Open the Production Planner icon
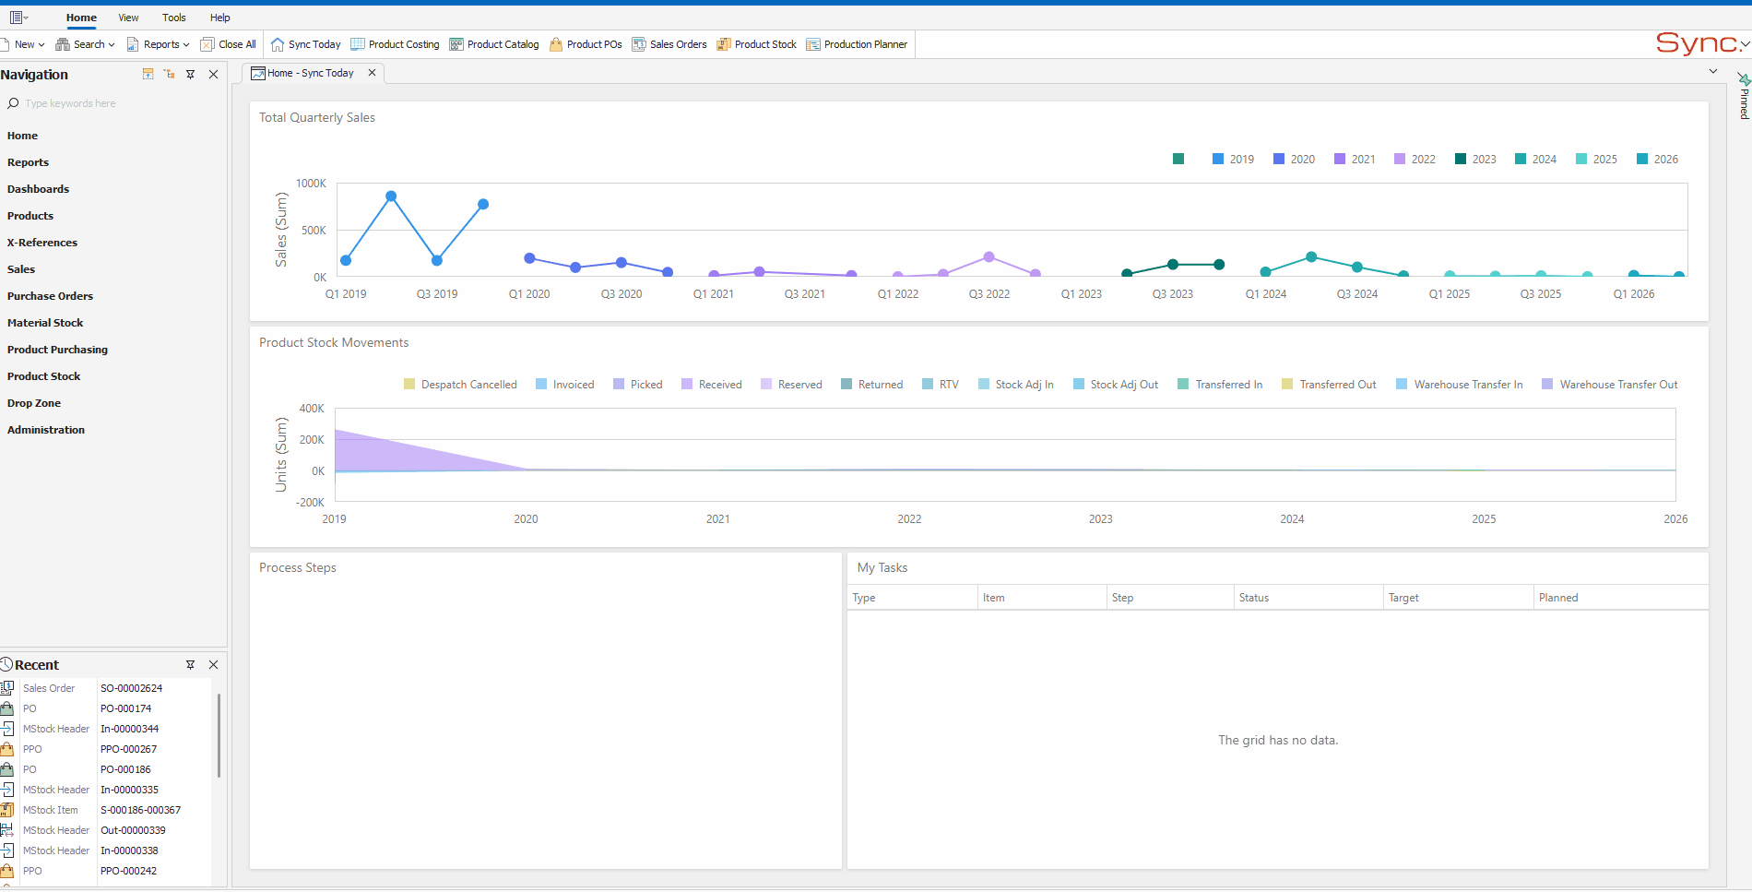This screenshot has height=892, width=1752. point(813,44)
